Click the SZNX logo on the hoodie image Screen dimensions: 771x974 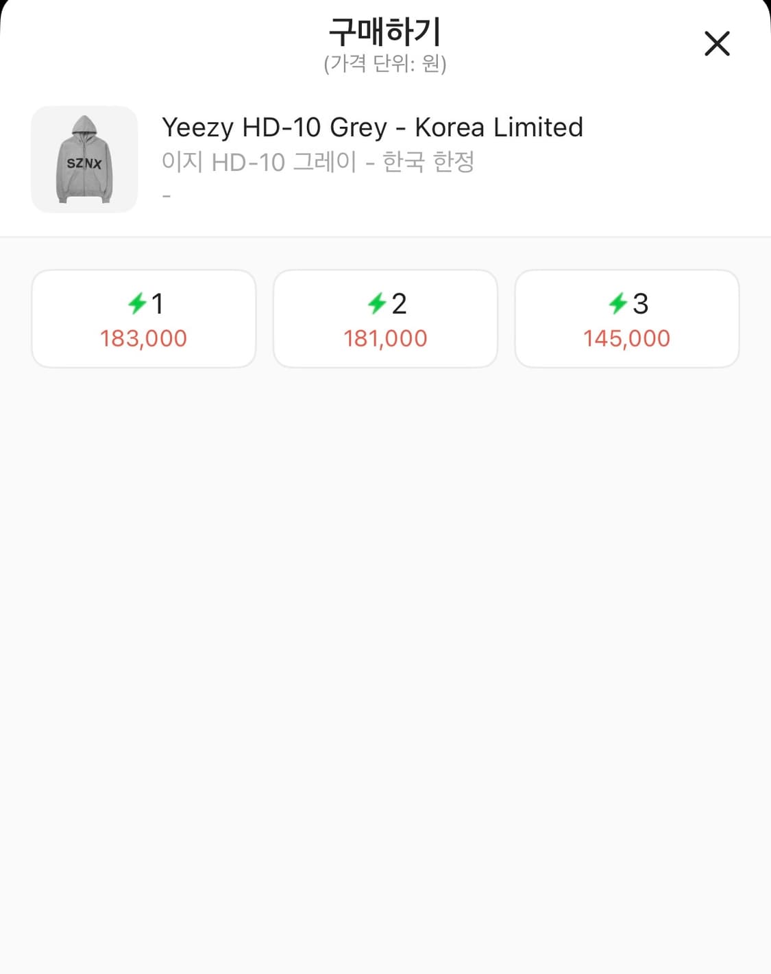84,164
